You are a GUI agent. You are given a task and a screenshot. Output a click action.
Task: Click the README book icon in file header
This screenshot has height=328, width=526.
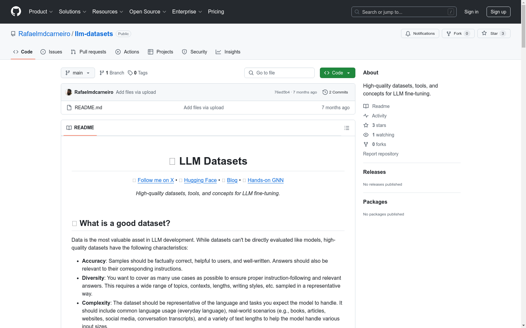[x=69, y=128]
